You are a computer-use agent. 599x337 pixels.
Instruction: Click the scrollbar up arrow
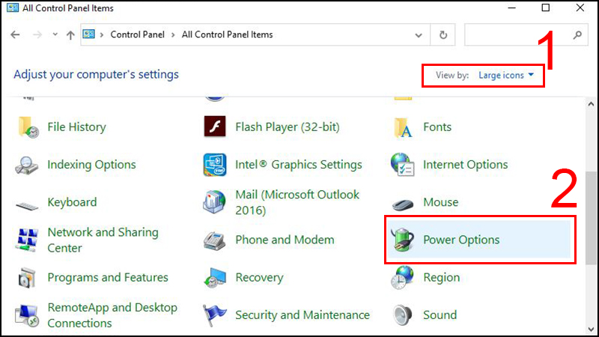point(591,103)
